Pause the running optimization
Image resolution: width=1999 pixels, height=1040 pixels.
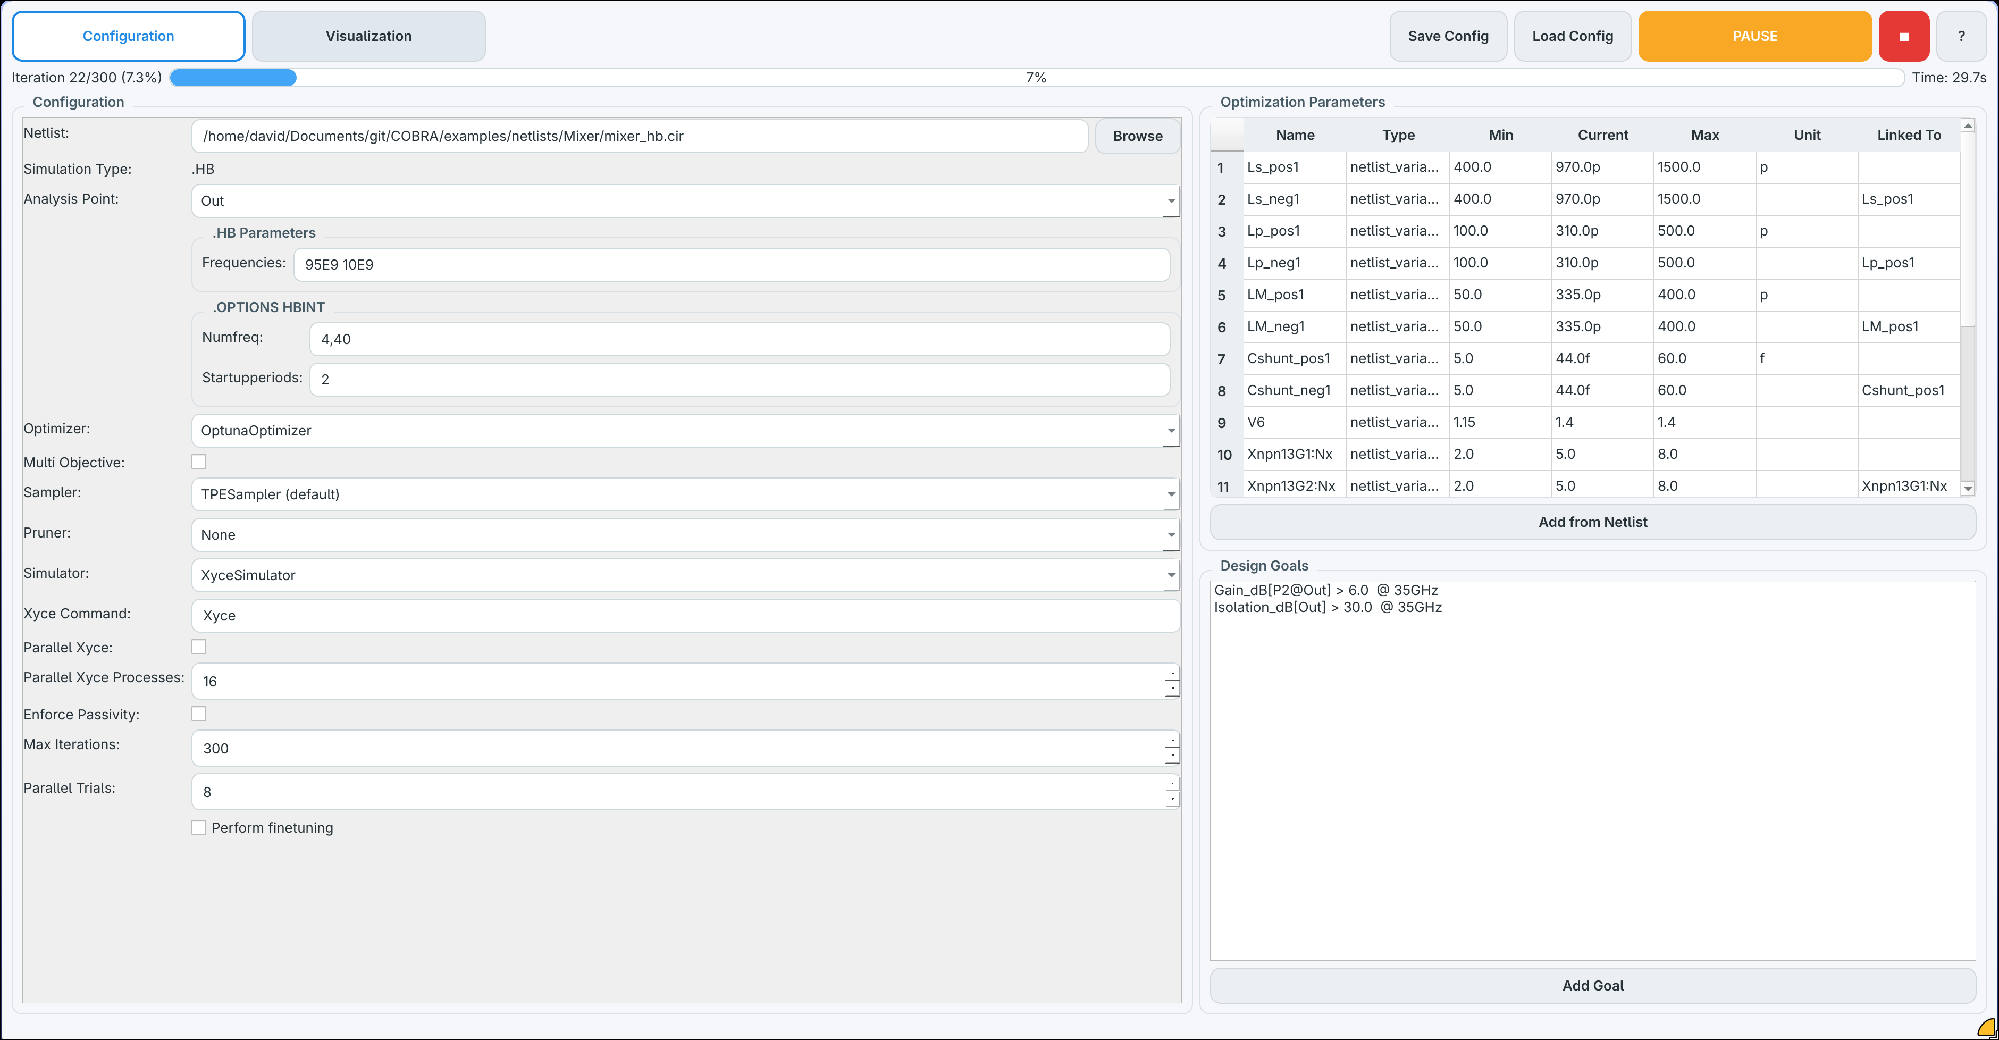pyautogui.click(x=1754, y=37)
